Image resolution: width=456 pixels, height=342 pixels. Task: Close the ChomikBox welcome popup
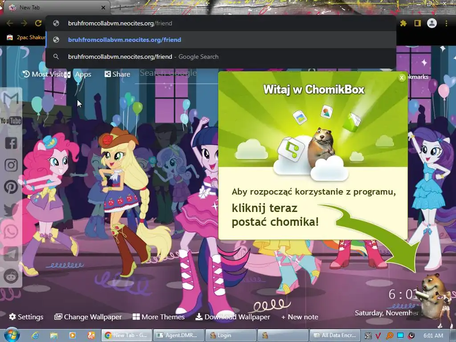tap(402, 77)
